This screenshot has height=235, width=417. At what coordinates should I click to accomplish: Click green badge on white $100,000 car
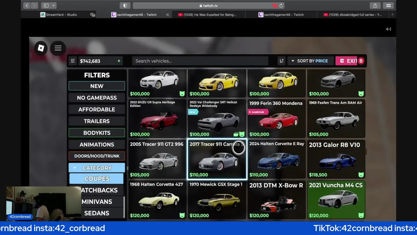point(182,94)
